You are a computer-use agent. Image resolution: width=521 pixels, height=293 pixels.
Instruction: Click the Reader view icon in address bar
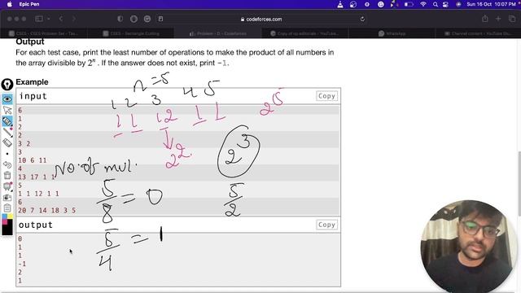point(161,19)
